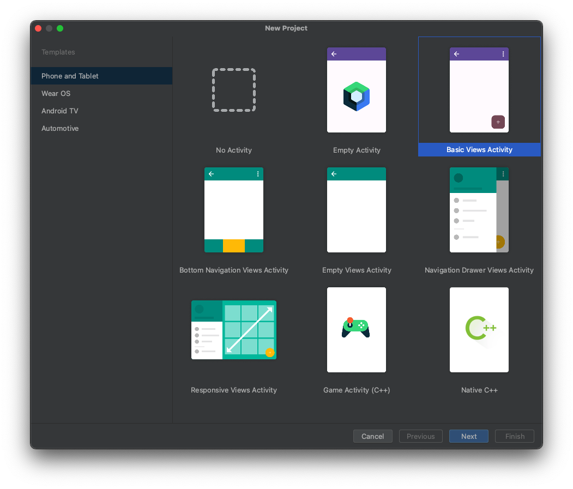Viewport: 573px width, 489px height.
Task: Click the Navigation Drawer Views Activity label
Action: 479,270
